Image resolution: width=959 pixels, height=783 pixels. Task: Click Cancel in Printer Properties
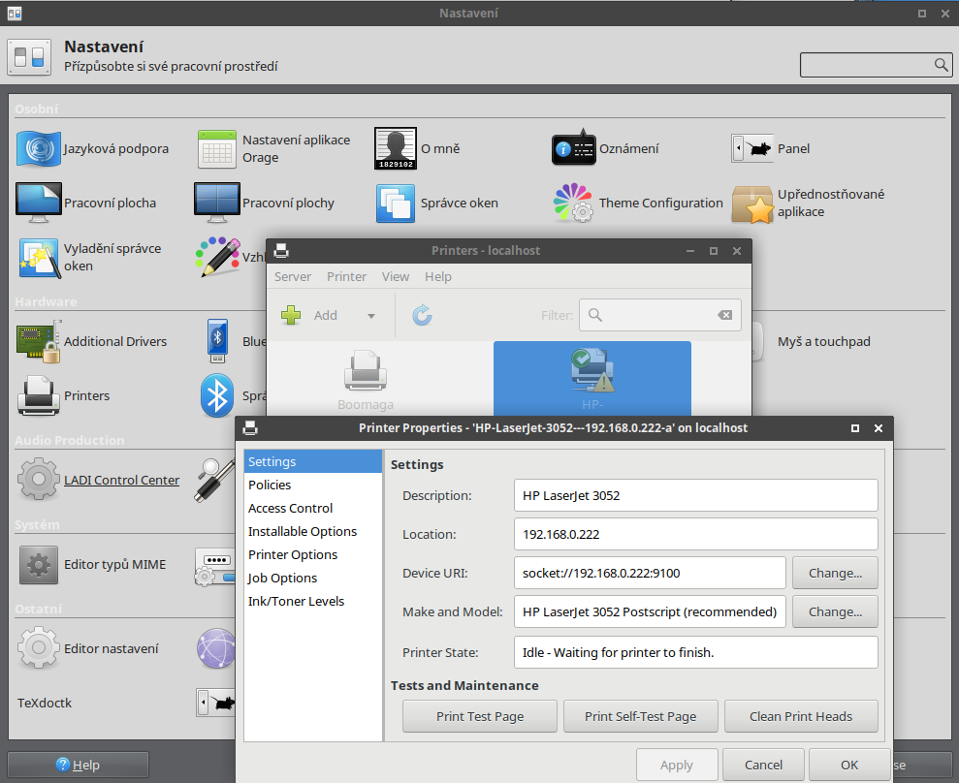pyautogui.click(x=763, y=765)
